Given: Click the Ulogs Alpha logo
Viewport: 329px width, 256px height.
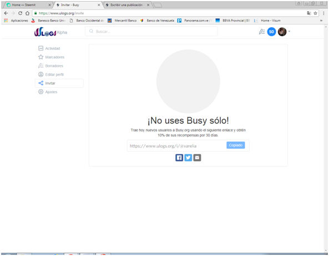Looking at the screenshot, I should pyautogui.click(x=51, y=32).
